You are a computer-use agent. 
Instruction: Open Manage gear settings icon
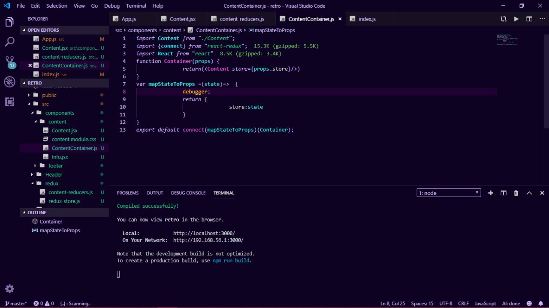9,288
